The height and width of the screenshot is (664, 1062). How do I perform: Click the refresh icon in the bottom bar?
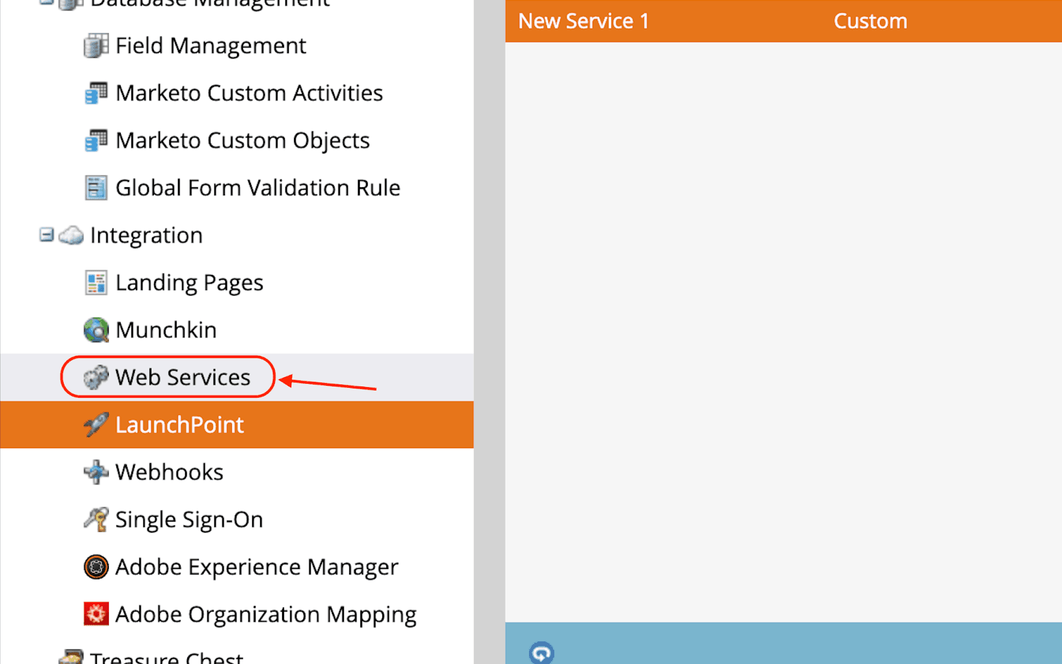click(541, 653)
